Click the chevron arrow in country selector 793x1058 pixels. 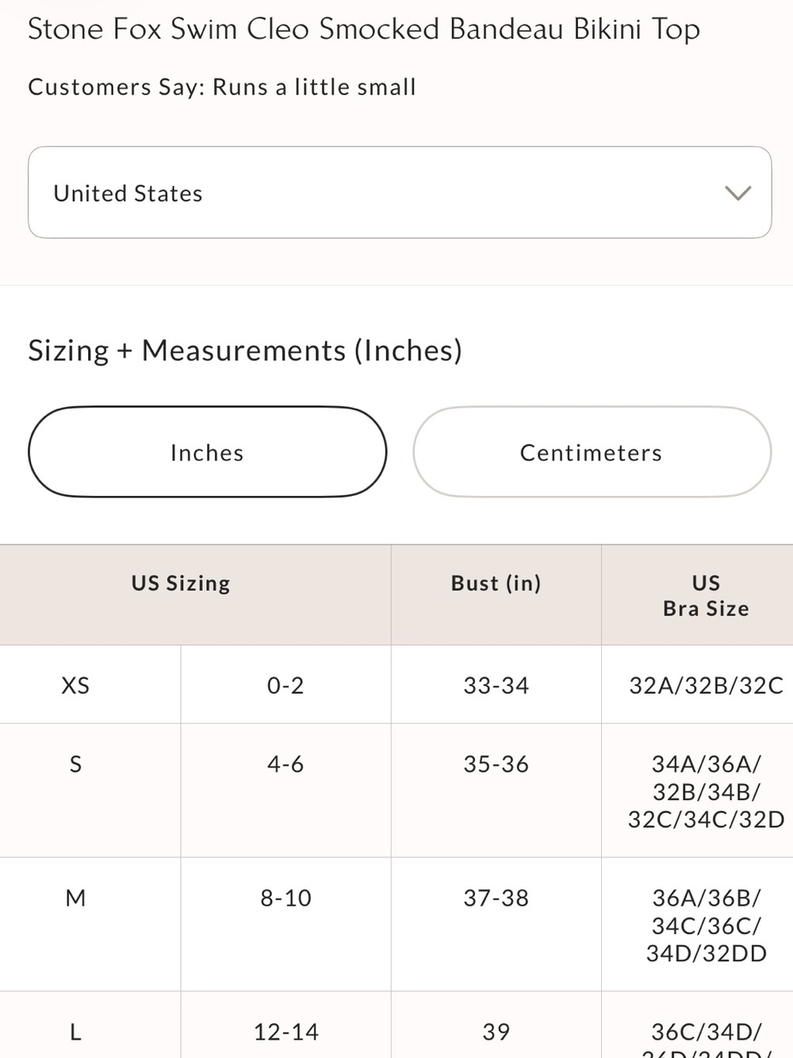pyautogui.click(x=737, y=193)
